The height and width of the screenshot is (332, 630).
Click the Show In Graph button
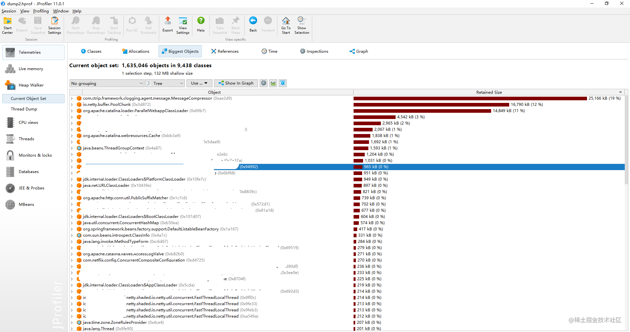click(236, 83)
